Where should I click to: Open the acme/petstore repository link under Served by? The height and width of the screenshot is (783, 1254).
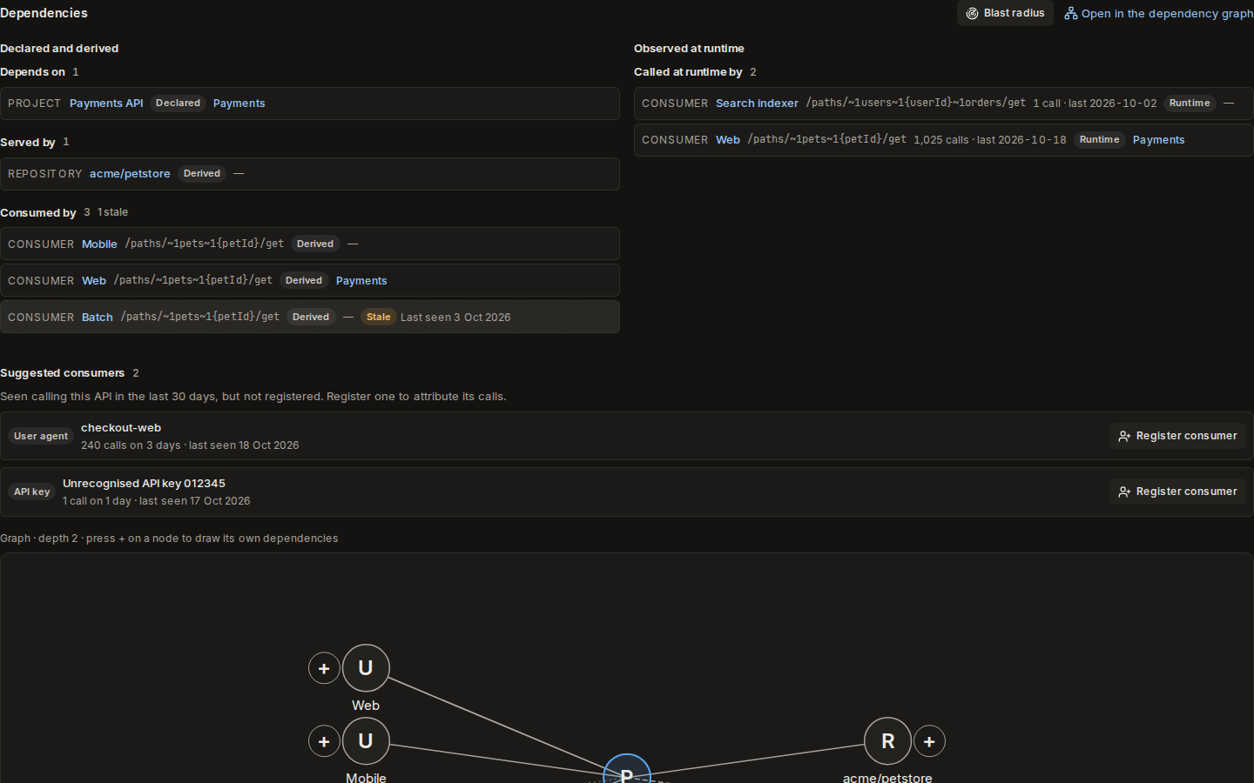(130, 174)
